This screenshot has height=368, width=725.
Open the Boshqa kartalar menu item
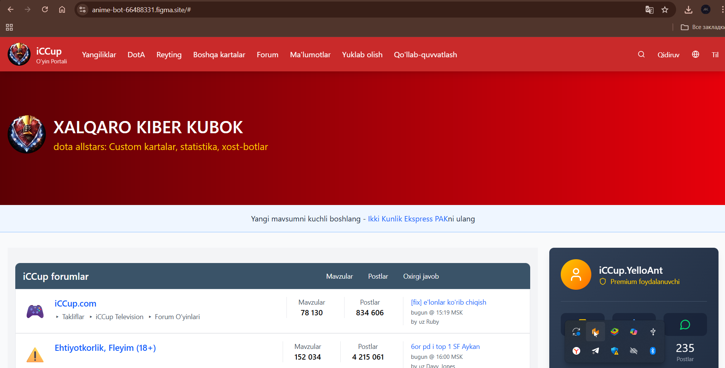[219, 55]
